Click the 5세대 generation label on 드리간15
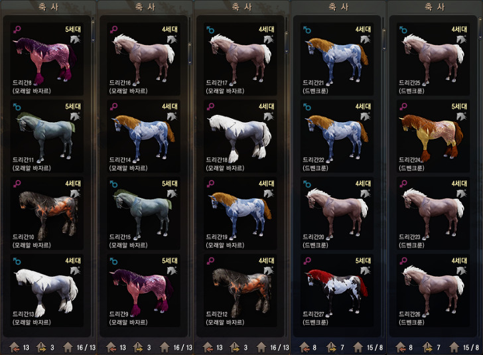 [170, 183]
